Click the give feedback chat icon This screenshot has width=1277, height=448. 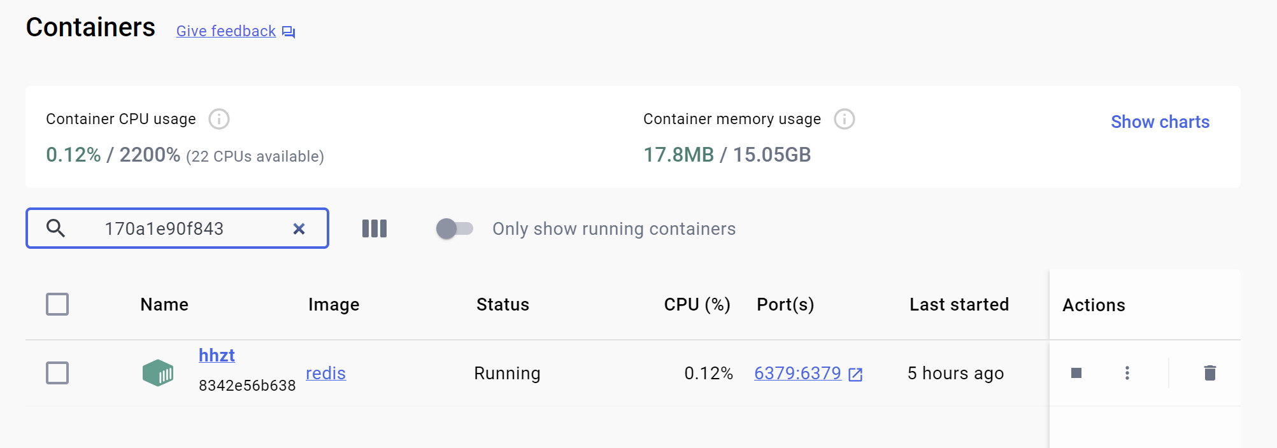pyautogui.click(x=289, y=32)
